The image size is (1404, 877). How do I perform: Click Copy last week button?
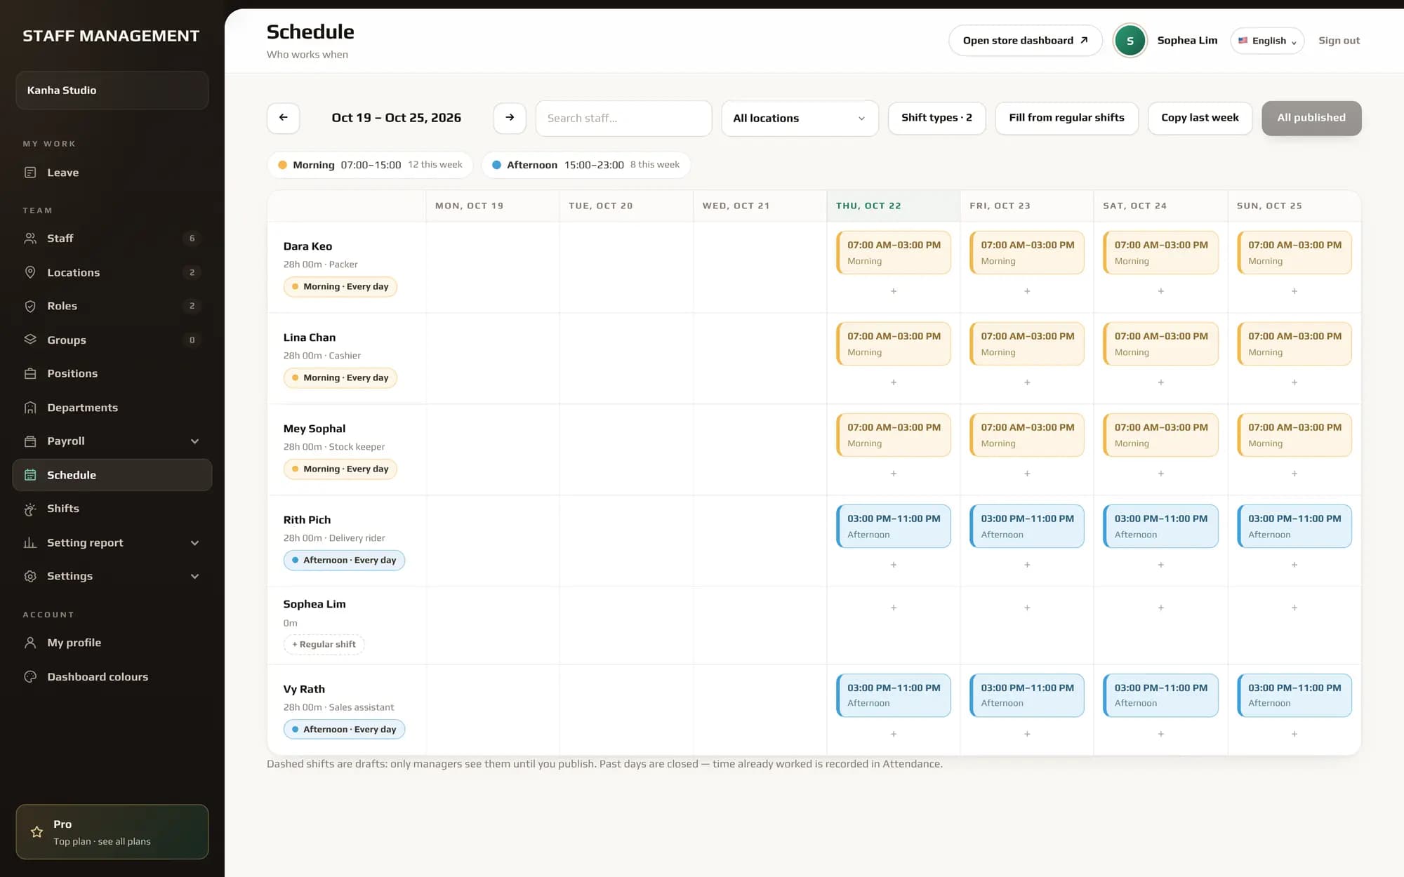tap(1200, 118)
